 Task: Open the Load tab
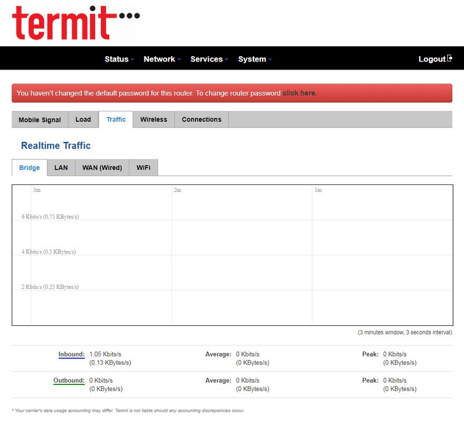tap(83, 119)
